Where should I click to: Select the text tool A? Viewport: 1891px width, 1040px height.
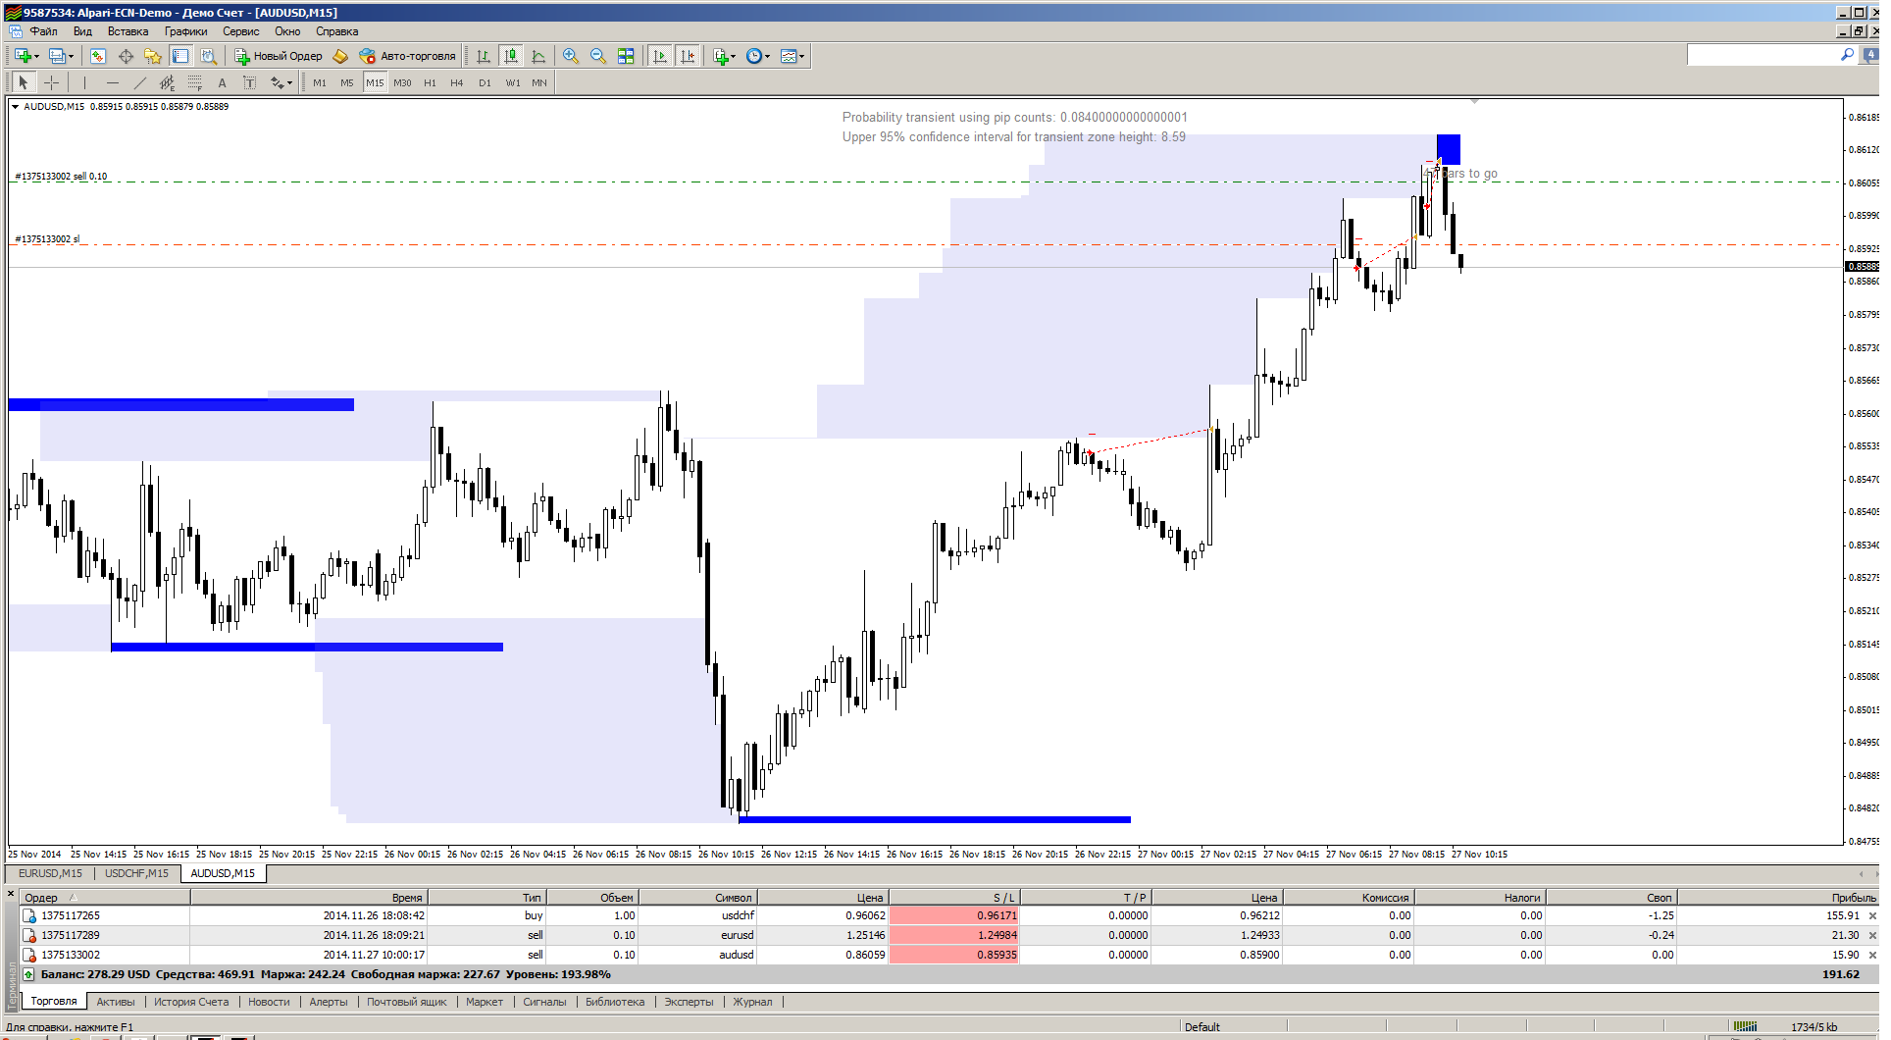tap(222, 82)
